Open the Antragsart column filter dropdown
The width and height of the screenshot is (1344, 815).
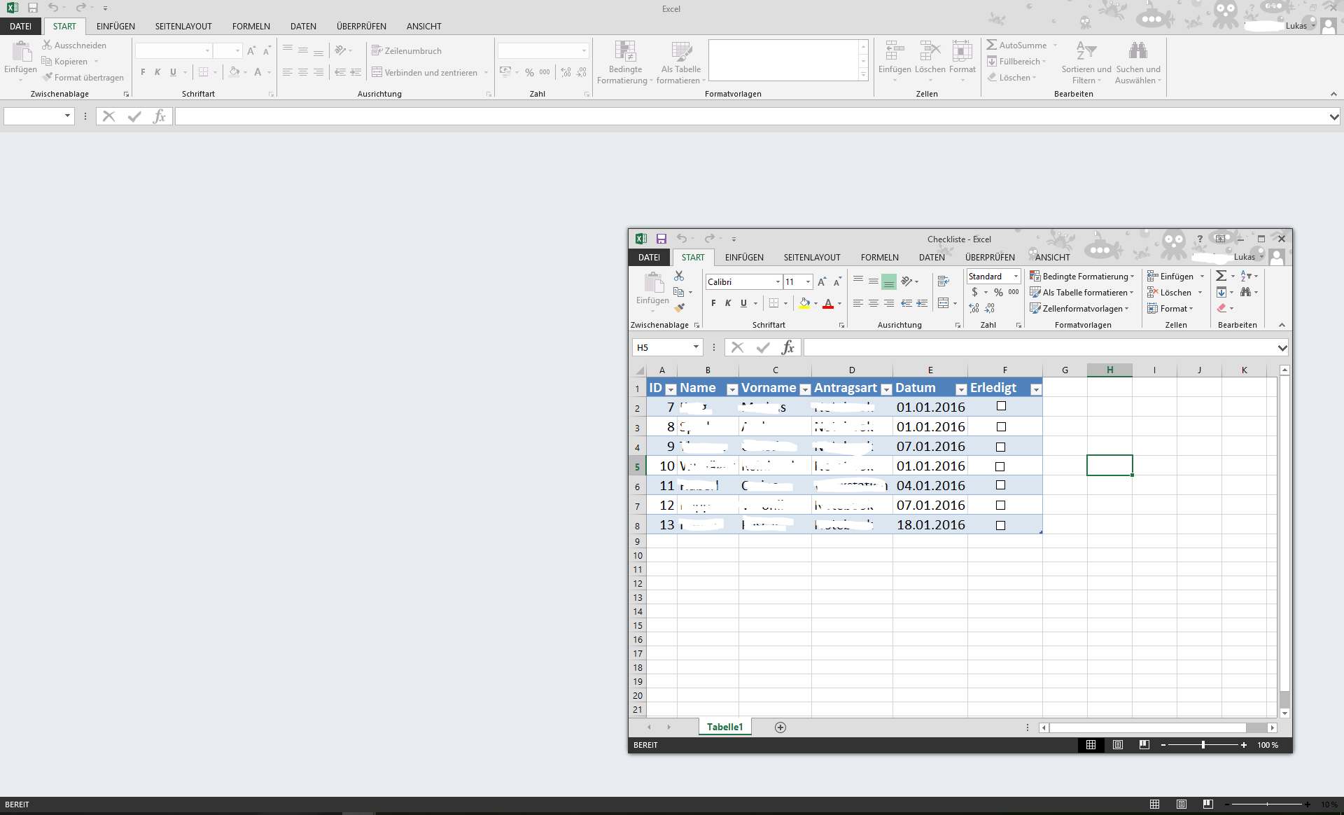(886, 389)
